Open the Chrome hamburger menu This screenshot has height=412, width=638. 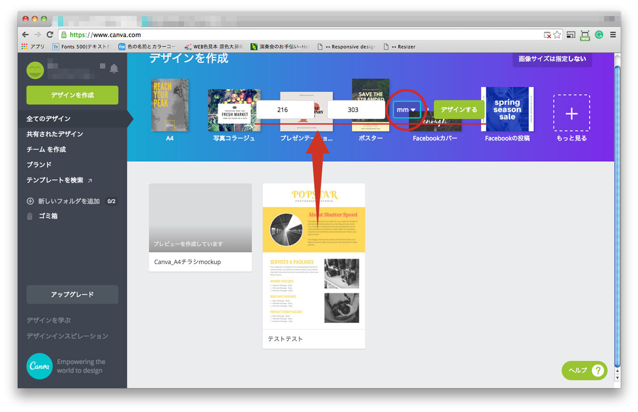(x=613, y=35)
